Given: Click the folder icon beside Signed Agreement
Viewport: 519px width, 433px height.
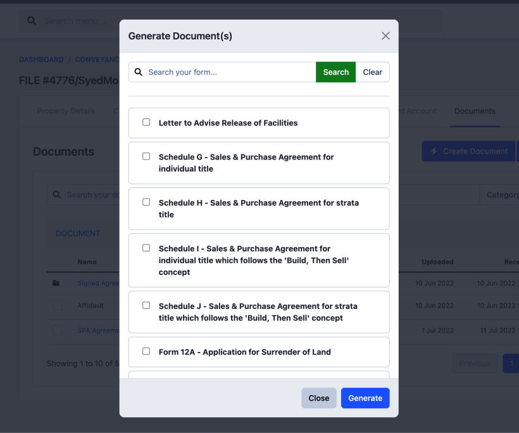Looking at the screenshot, I should pos(57,283).
